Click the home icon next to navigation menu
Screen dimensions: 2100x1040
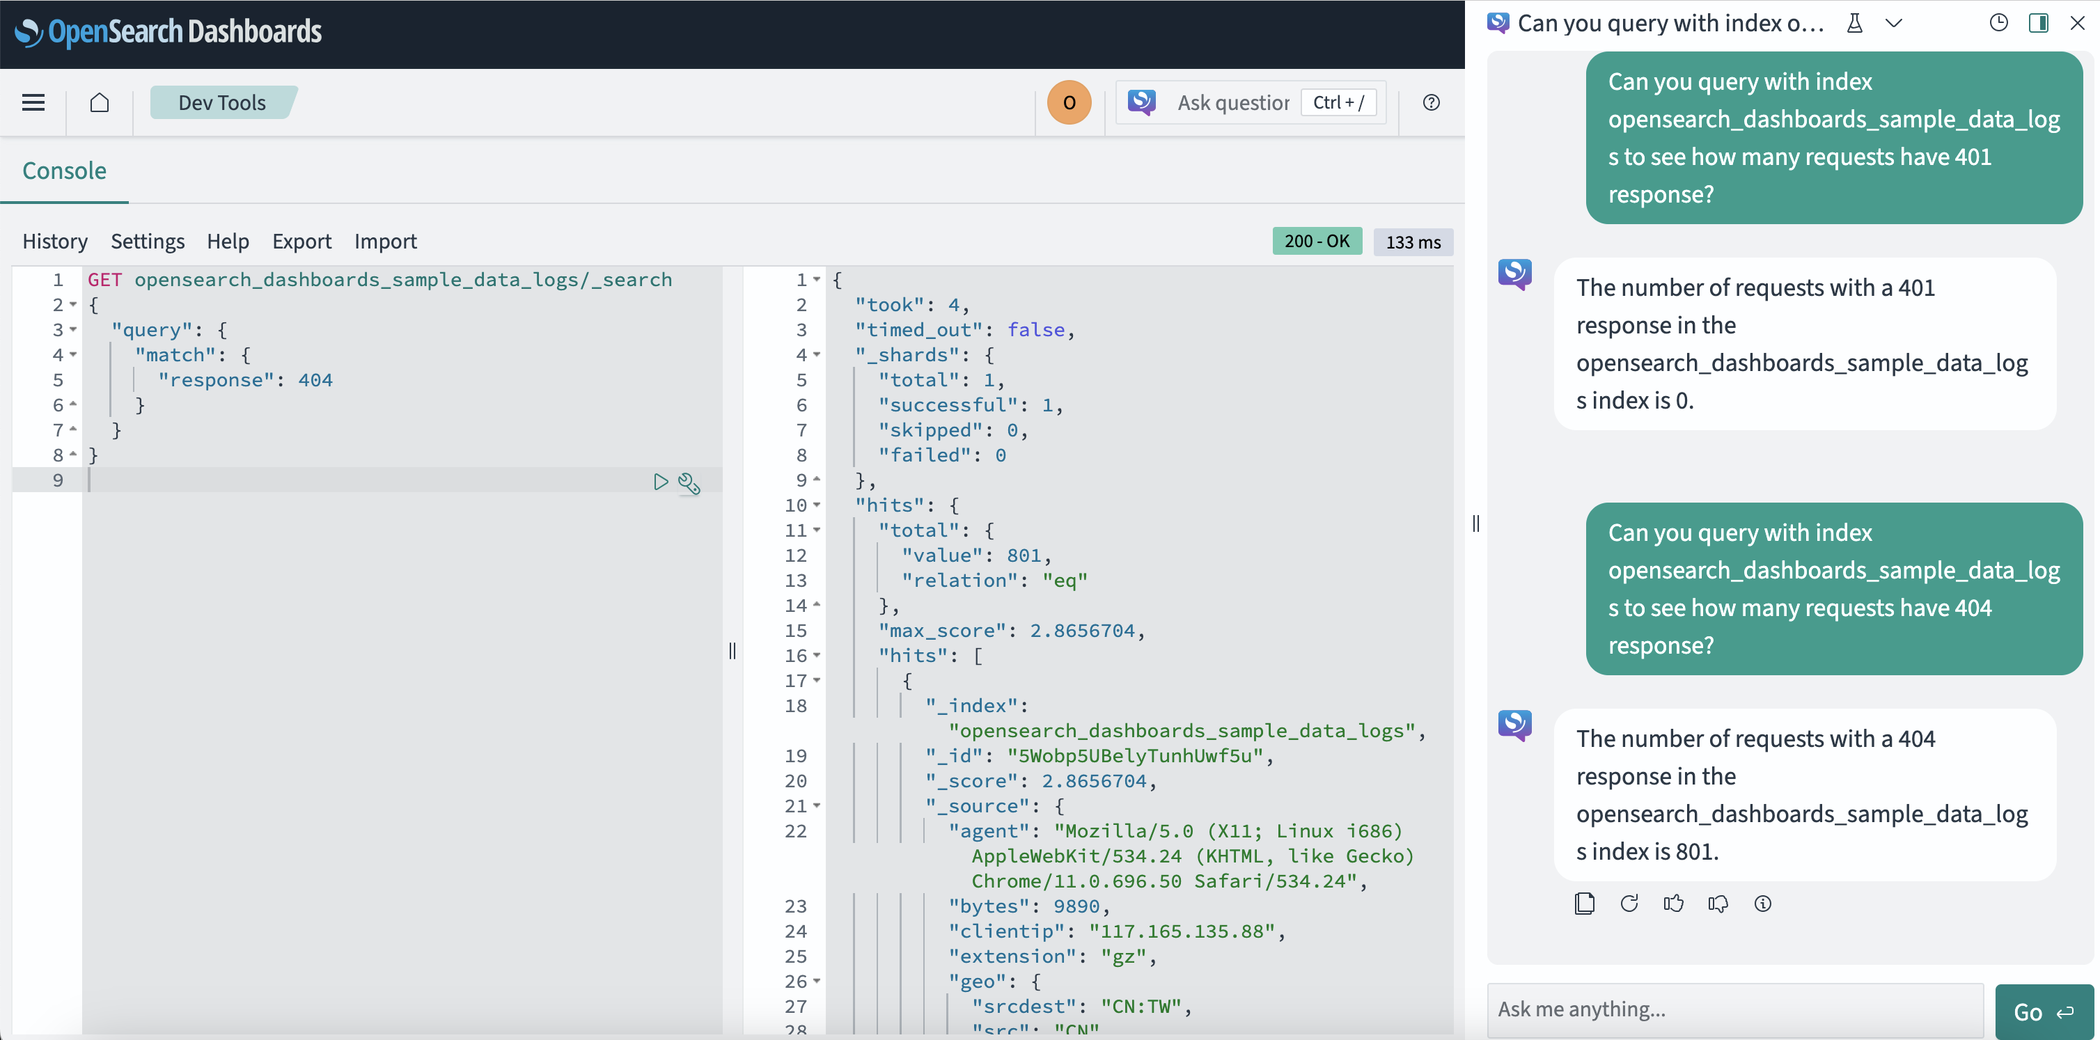tap(100, 102)
